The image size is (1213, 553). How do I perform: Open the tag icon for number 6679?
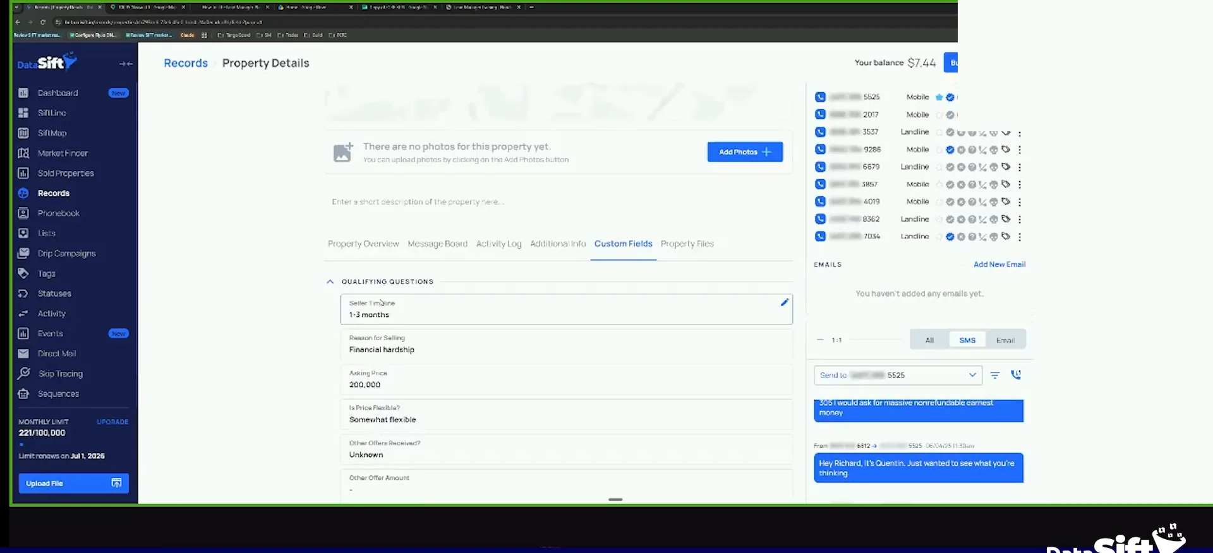click(x=1006, y=167)
